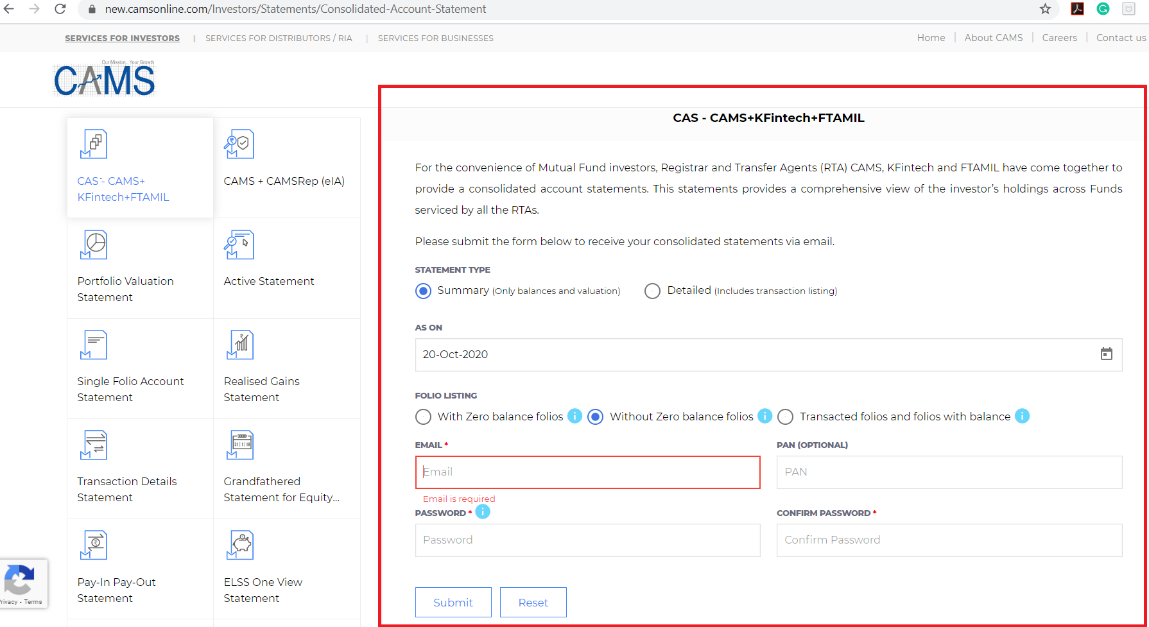Viewport: 1149px width, 627px height.
Task: Switch to Services for Distributors / RIA
Action: [279, 39]
